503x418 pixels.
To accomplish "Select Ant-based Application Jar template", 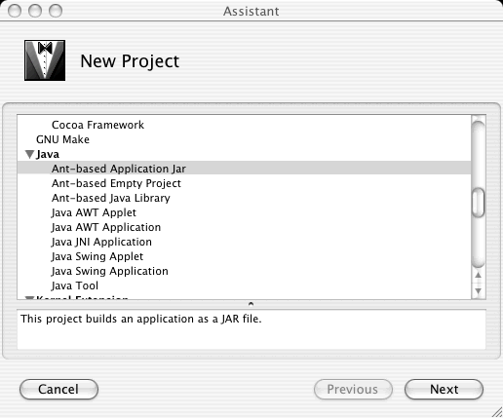I will click(x=244, y=169).
